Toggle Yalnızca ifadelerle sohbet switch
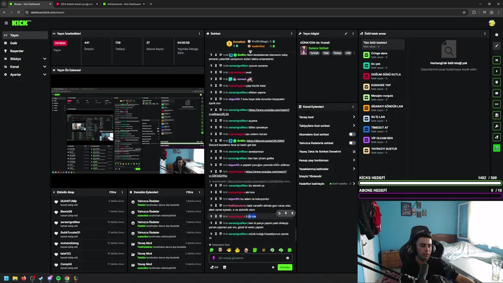 352,143
